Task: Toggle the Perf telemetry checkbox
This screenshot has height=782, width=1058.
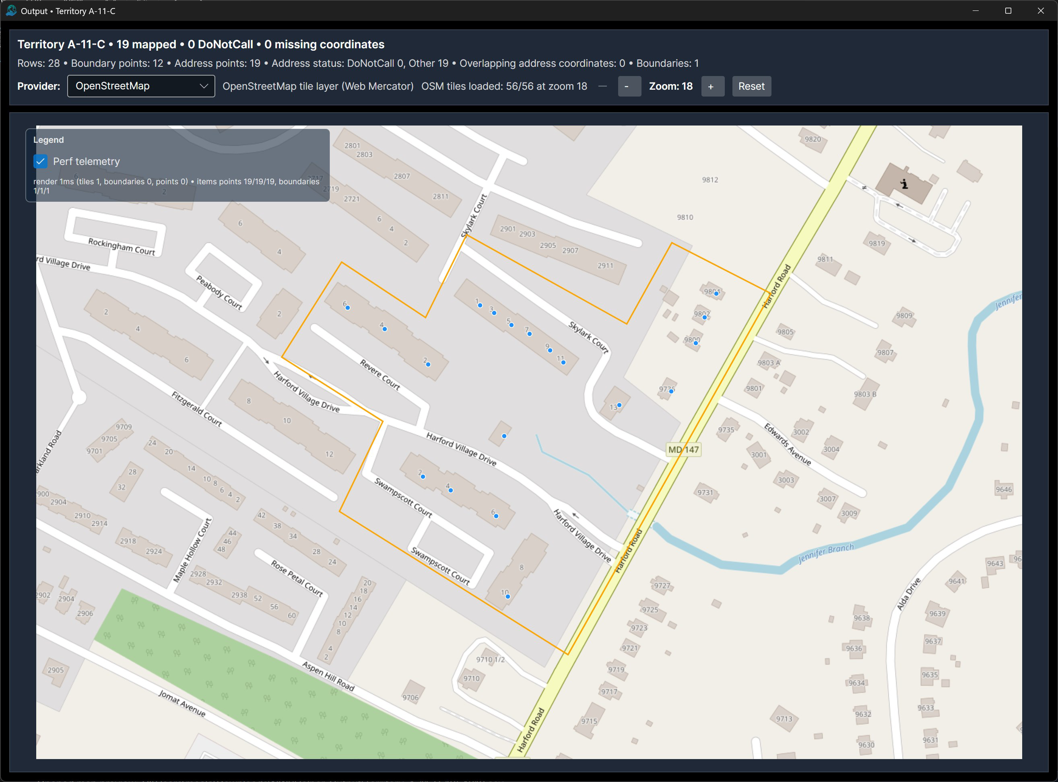Action: tap(41, 161)
